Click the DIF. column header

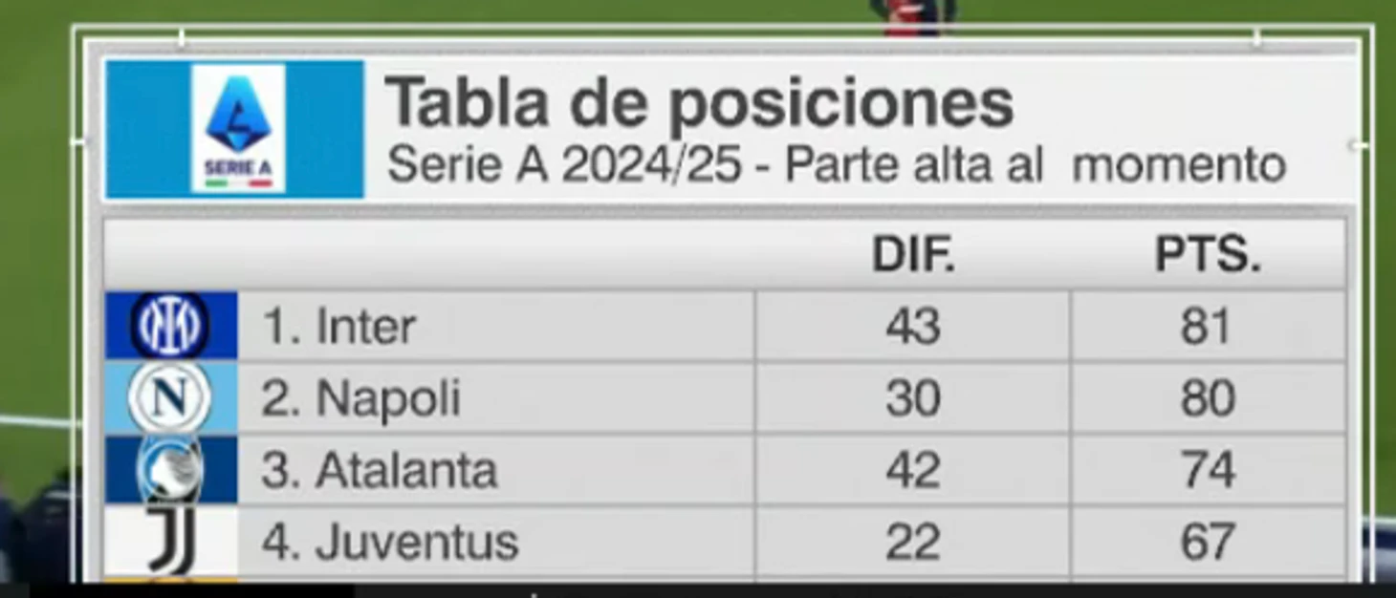coord(913,255)
